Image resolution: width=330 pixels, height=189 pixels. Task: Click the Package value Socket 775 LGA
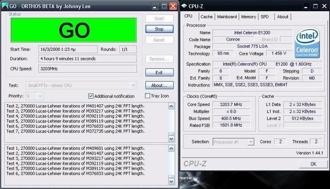(x=252, y=46)
